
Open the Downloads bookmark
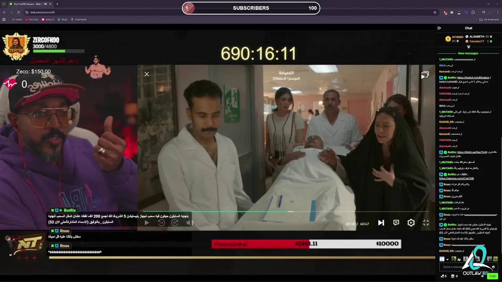click(x=79, y=20)
